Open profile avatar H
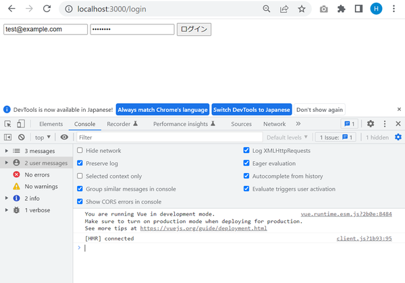 click(x=376, y=9)
